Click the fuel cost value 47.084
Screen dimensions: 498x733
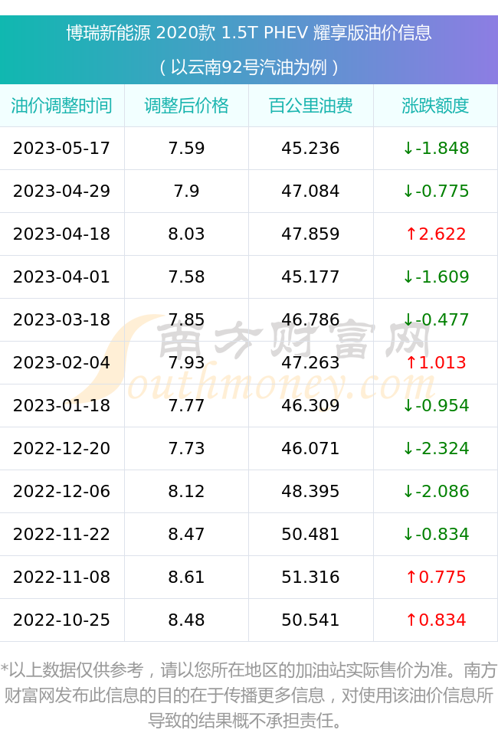point(310,191)
